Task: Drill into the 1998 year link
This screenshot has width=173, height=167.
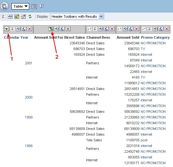Action: click(x=29, y=146)
